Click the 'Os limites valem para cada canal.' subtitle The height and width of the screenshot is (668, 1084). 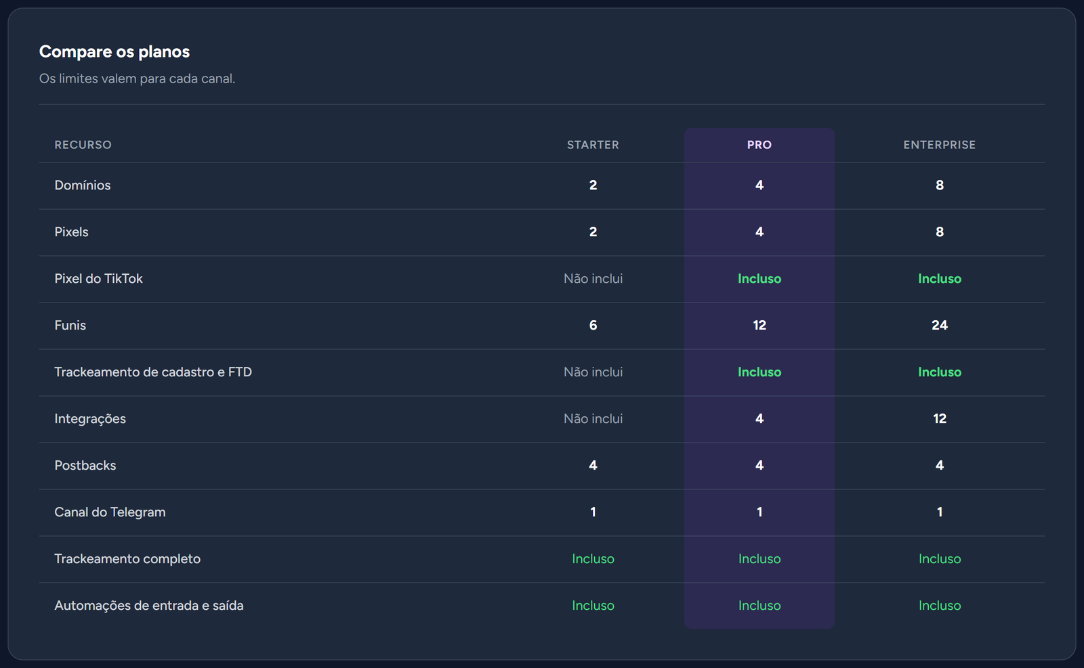pyautogui.click(x=138, y=79)
